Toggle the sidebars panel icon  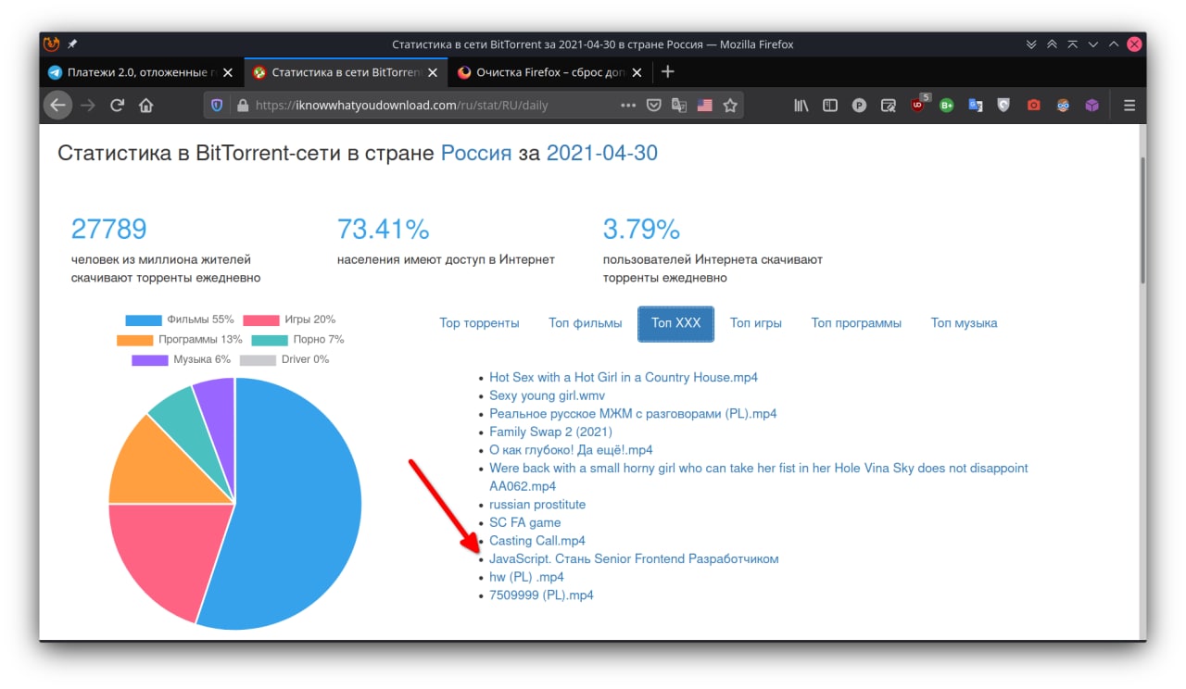point(830,106)
